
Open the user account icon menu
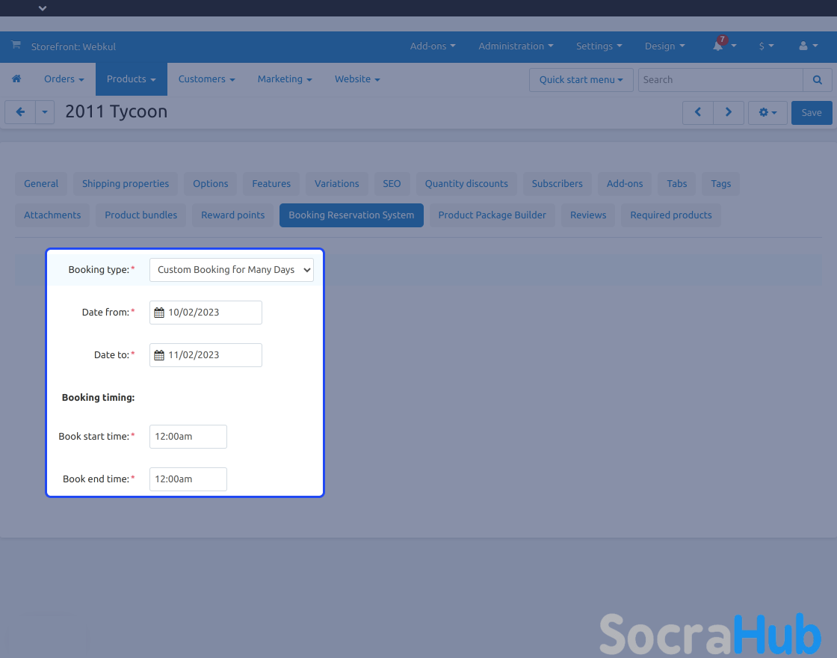(x=808, y=46)
